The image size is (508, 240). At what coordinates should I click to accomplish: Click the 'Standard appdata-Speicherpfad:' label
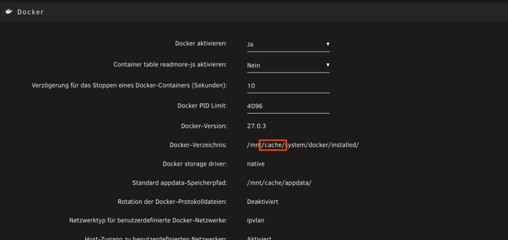tap(180, 183)
